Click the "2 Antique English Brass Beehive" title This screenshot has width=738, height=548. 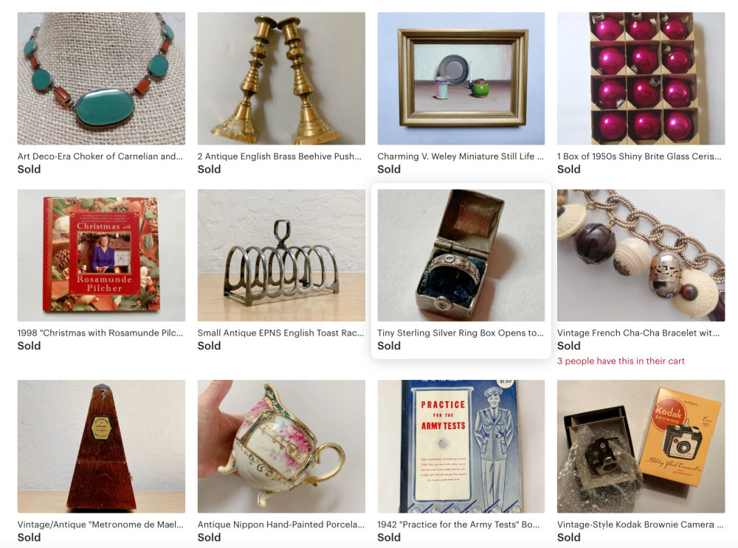280,156
